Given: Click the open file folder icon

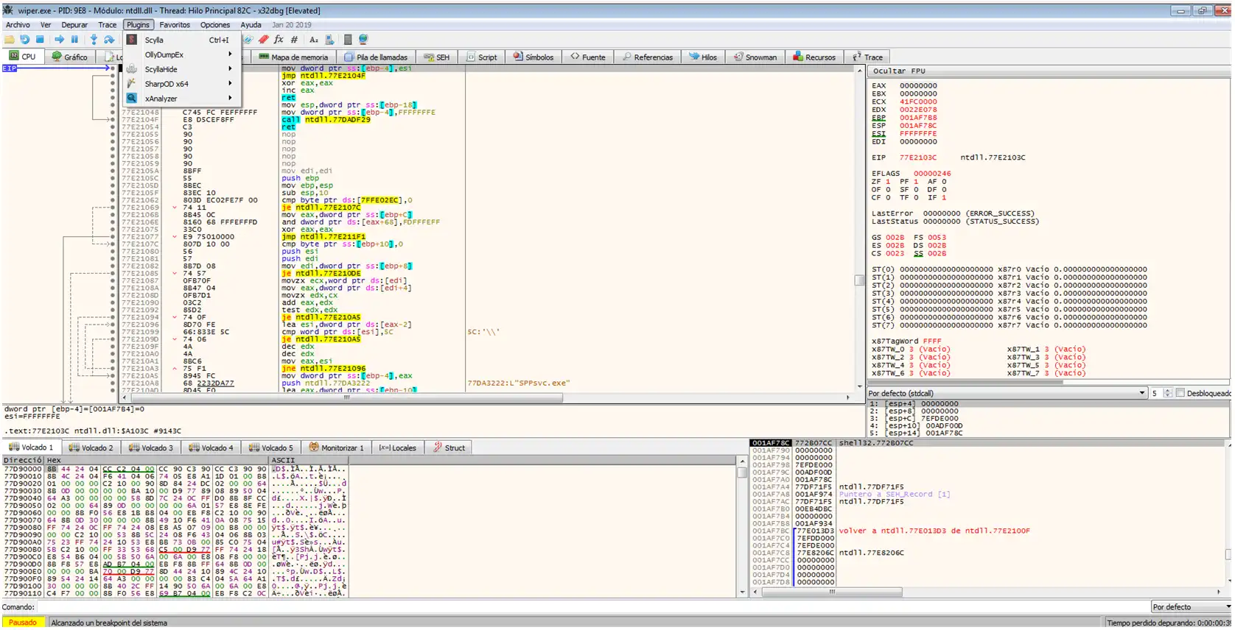Looking at the screenshot, I should click(10, 40).
